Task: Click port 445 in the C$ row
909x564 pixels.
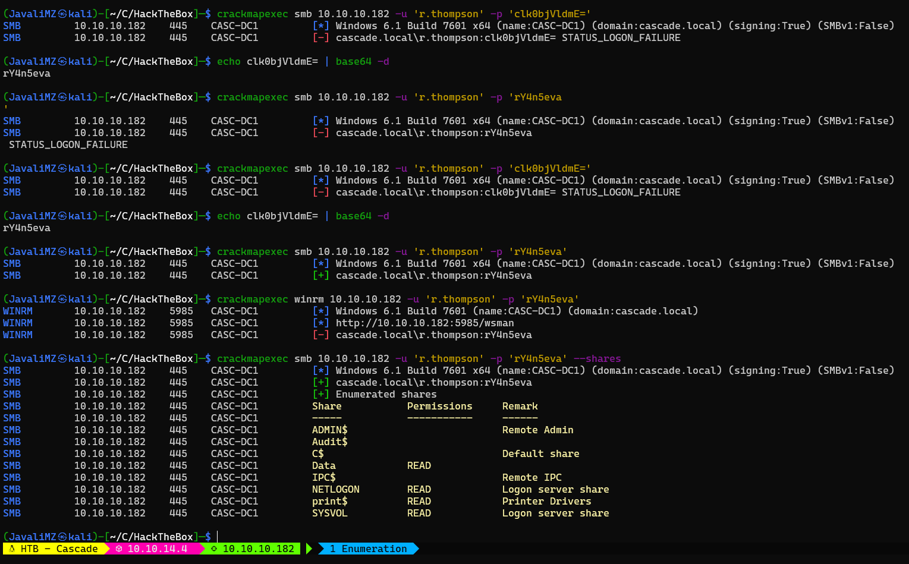Action: coord(178,453)
